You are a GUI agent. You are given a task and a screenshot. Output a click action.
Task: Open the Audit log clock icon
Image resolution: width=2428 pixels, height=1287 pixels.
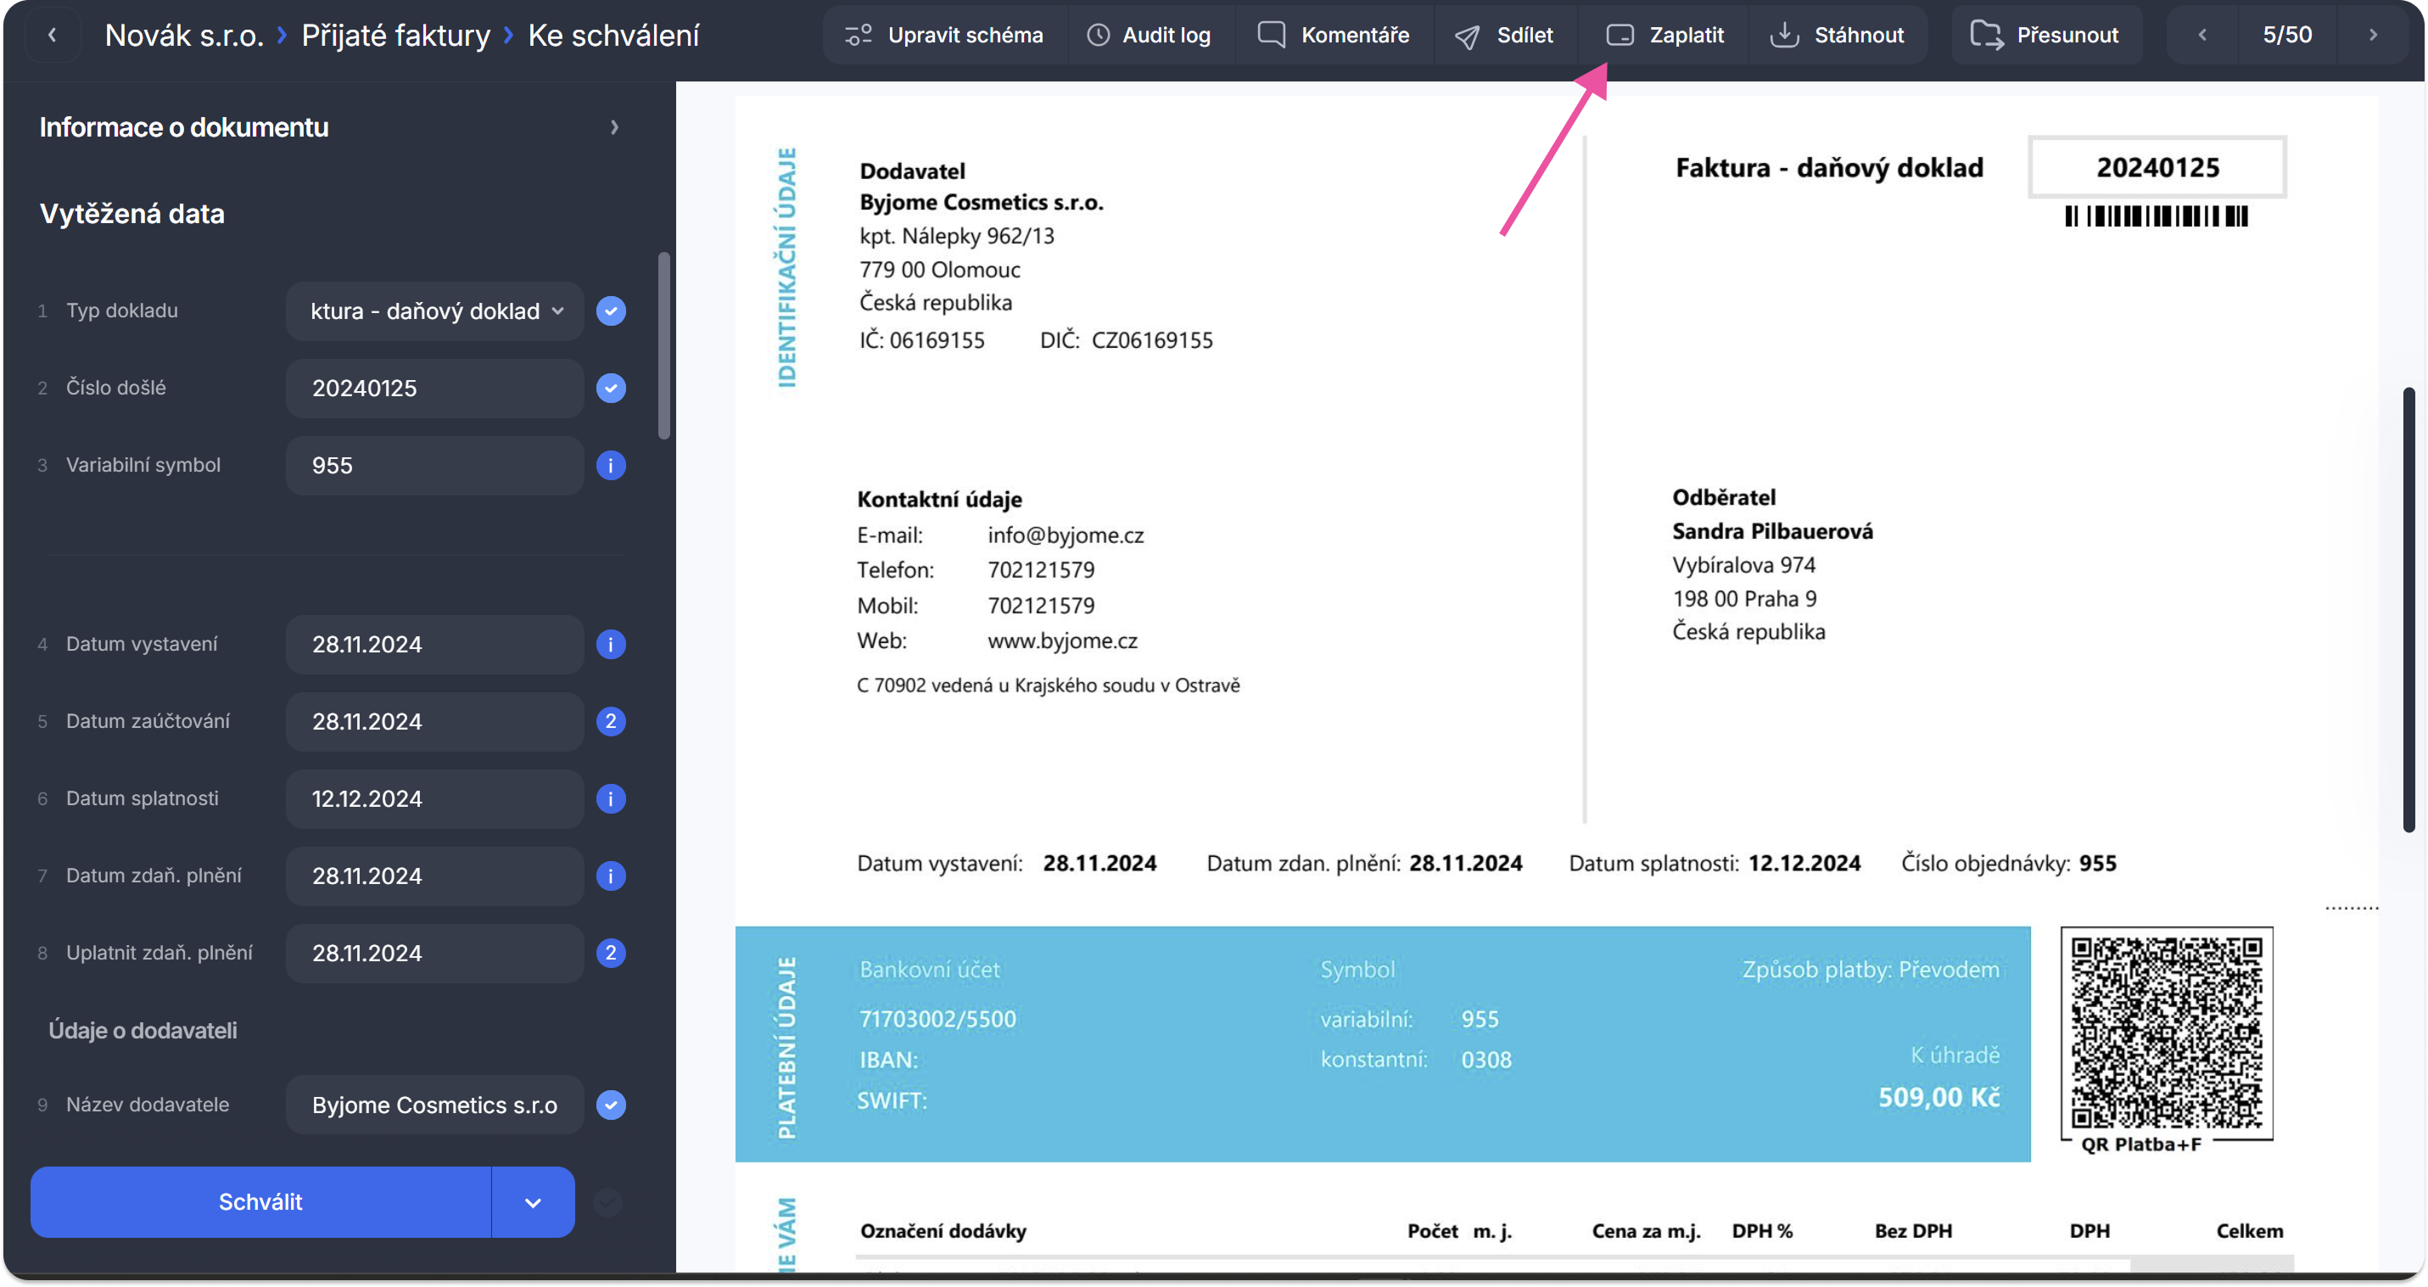(x=1098, y=35)
